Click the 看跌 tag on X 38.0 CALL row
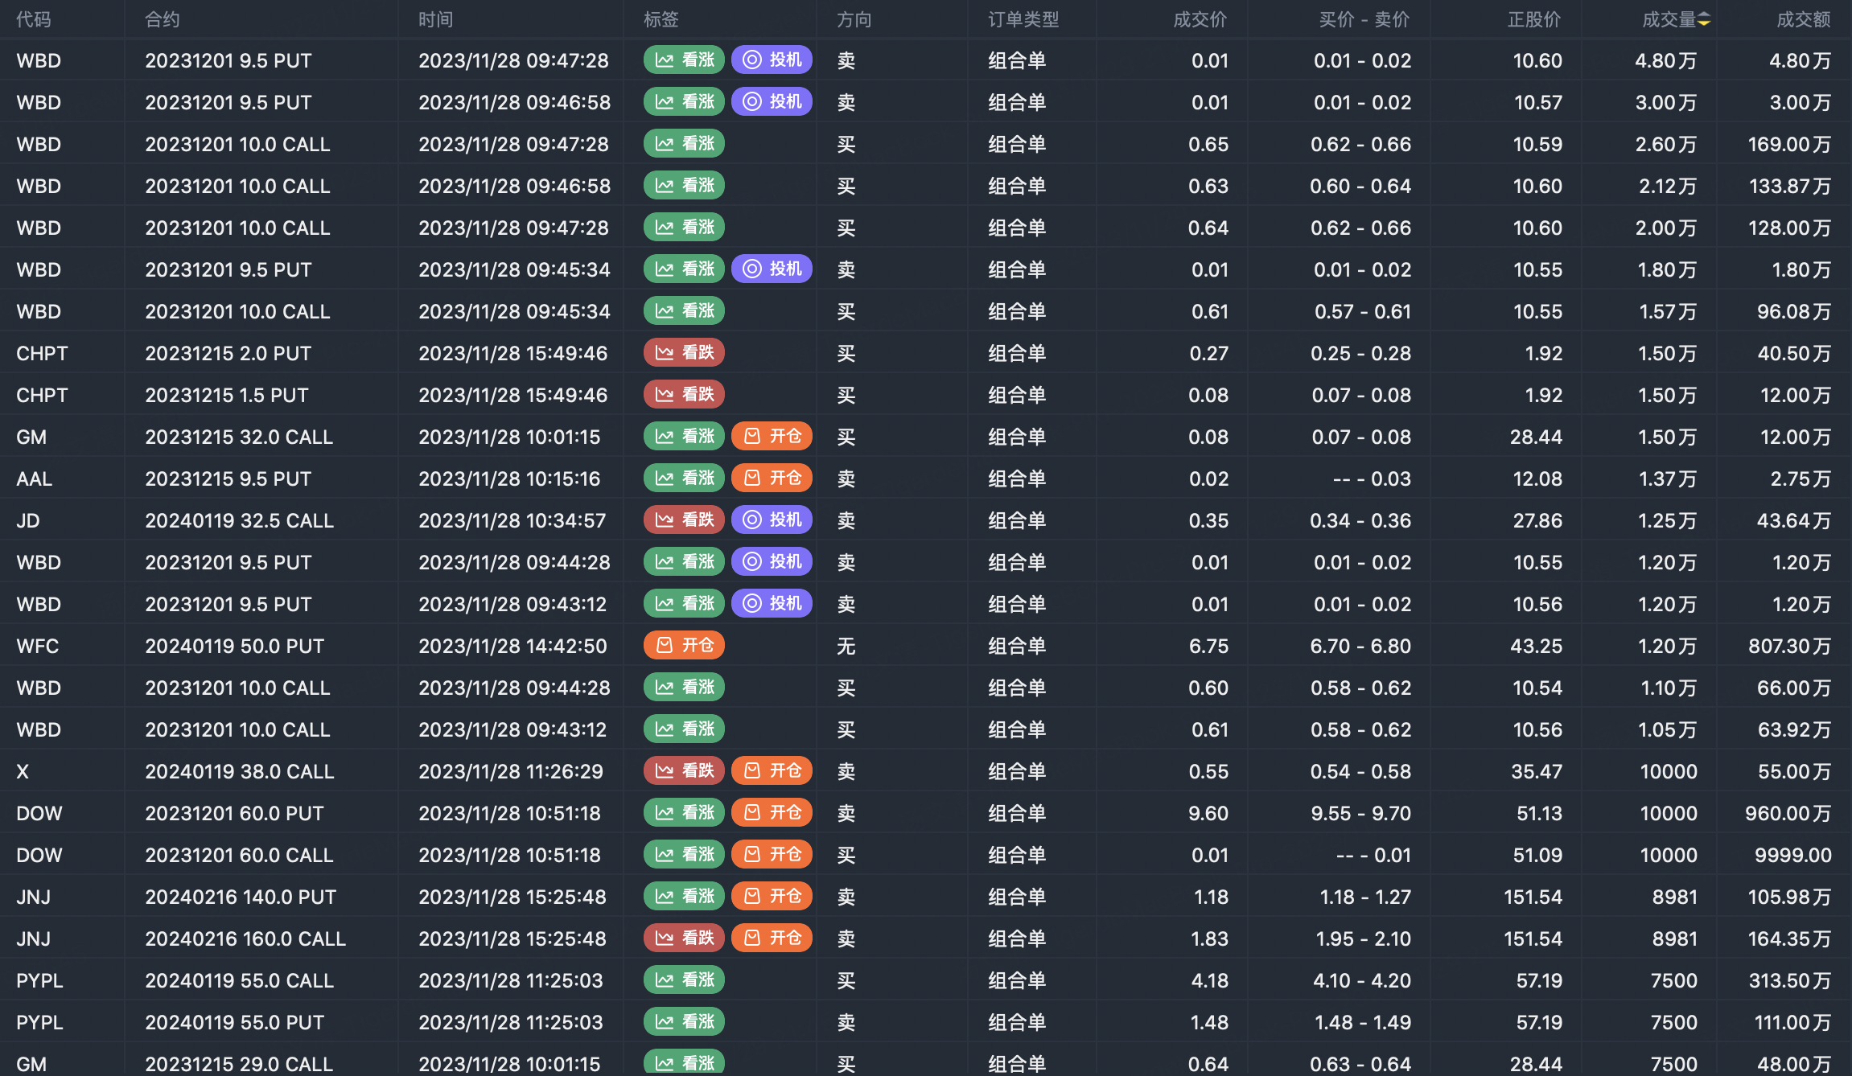 (x=684, y=770)
